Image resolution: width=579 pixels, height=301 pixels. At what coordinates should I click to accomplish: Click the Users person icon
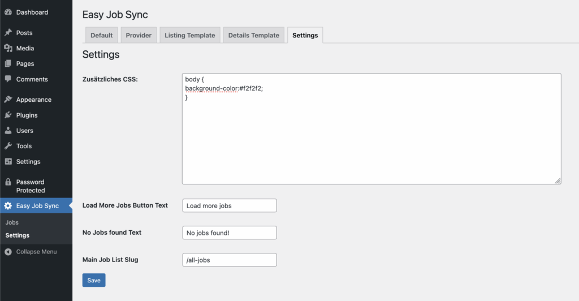(8, 130)
